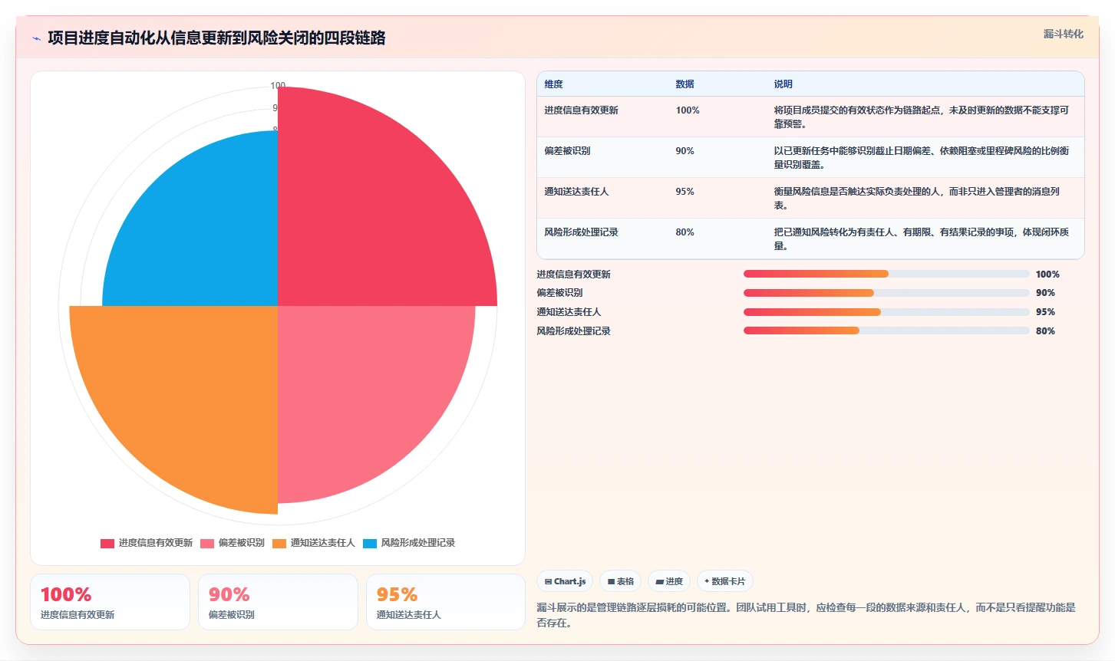Click the 漏斗展示 footer description text
1115x661 pixels.
pos(806,615)
